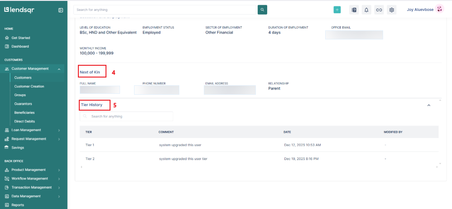Viewport: 452px width, 209px height.
Task: Click the Tier History search field
Action: tap(126, 117)
